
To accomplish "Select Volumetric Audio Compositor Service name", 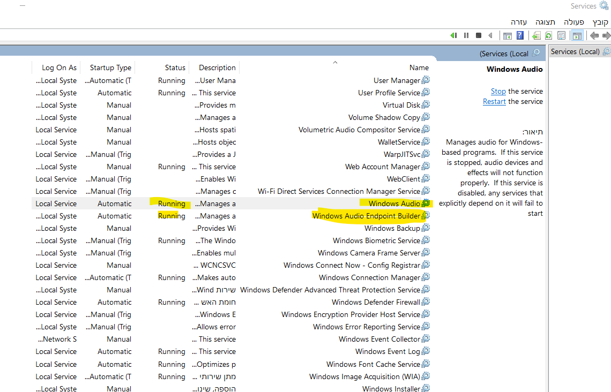I will [359, 130].
